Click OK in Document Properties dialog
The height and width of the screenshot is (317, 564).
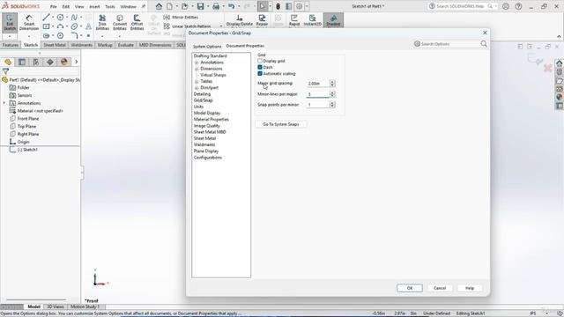[x=409, y=288]
